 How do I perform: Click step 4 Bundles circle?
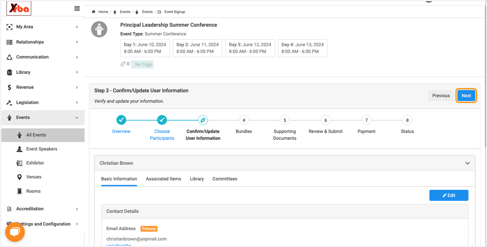[243, 120]
